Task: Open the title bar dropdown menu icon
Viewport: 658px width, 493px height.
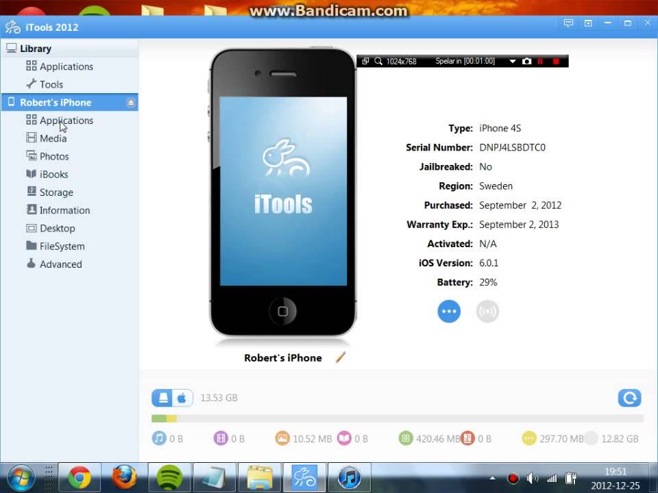Action: click(588, 23)
